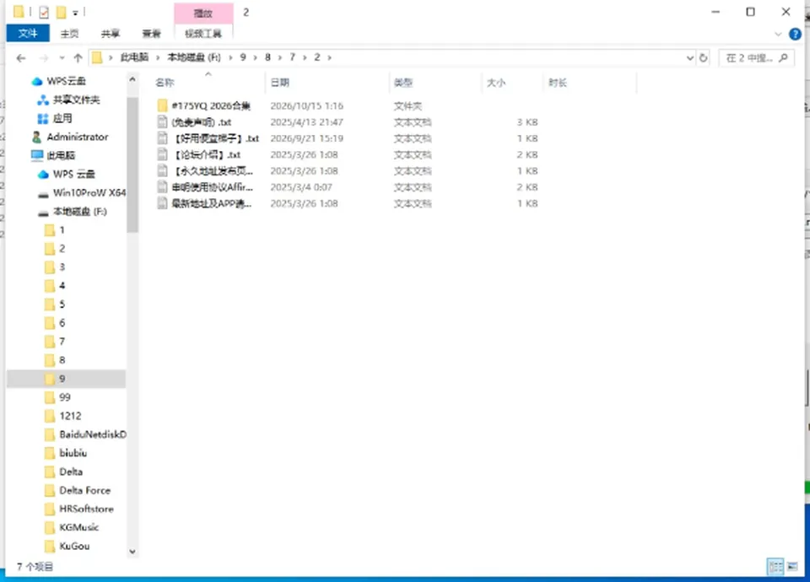Click the chevron after 本地磁盘 (F:) in the breadcrumb
The width and height of the screenshot is (810, 582).
pyautogui.click(x=230, y=57)
